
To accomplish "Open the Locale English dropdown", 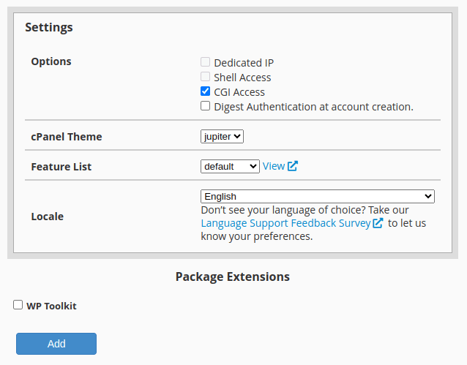I will (318, 197).
